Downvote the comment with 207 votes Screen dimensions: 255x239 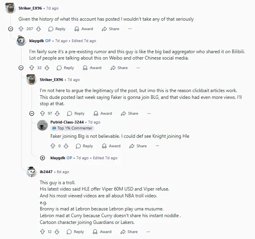[39, 29]
